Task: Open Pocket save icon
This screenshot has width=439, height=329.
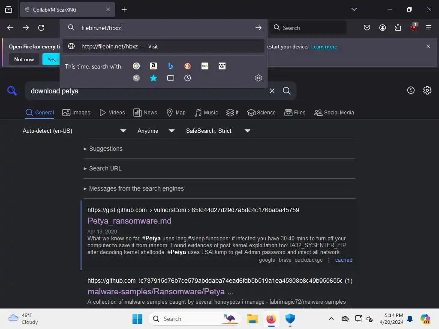Action: [x=367, y=28]
